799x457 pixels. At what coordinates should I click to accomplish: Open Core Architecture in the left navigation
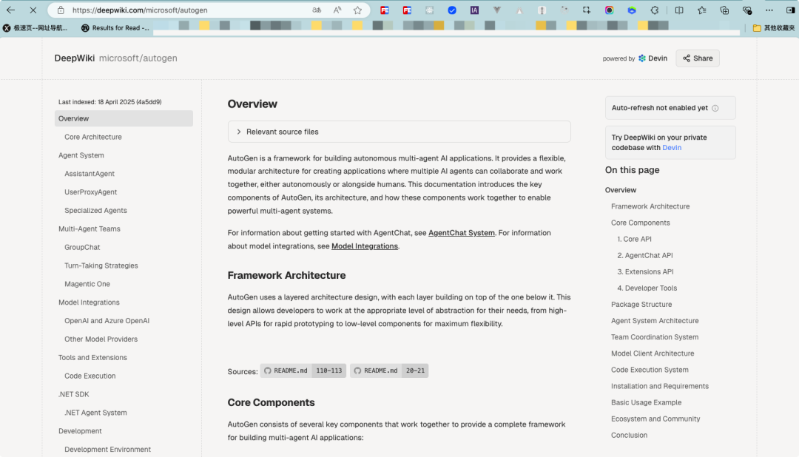[x=93, y=137]
